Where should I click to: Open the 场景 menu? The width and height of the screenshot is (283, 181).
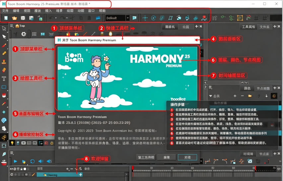[59, 11]
